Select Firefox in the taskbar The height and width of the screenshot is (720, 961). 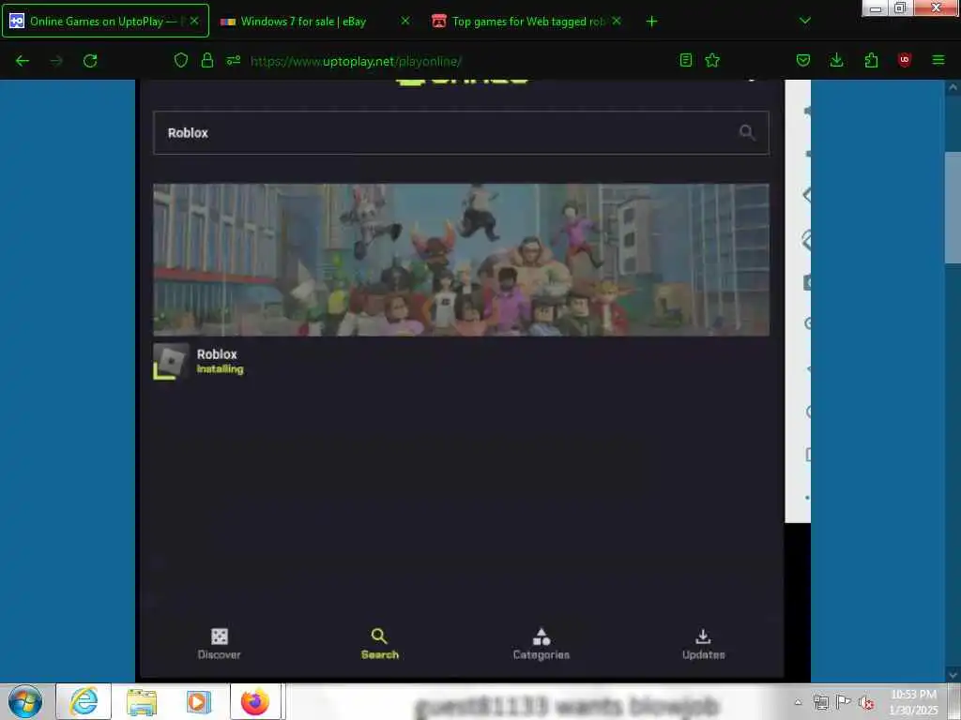click(x=255, y=701)
